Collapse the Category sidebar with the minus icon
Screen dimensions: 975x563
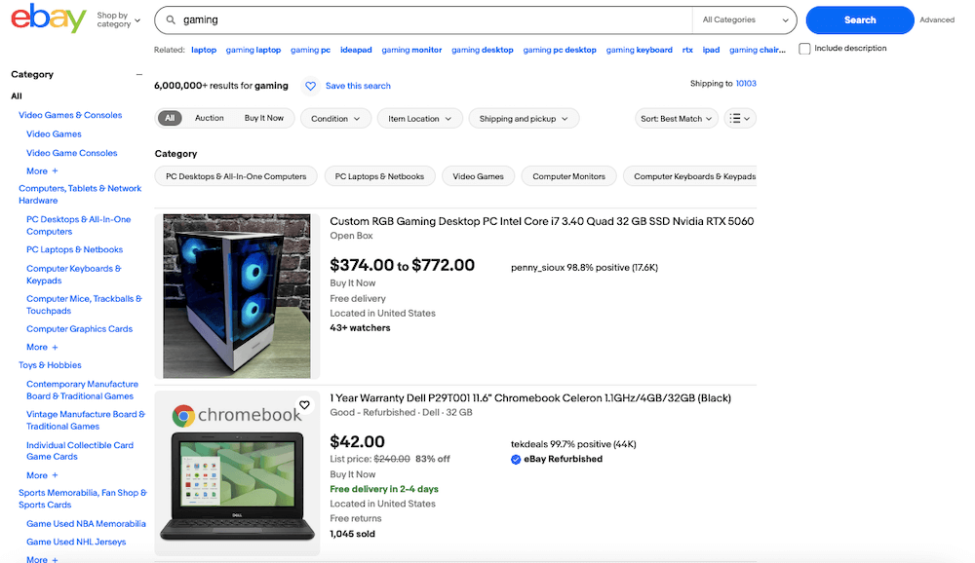tap(139, 75)
